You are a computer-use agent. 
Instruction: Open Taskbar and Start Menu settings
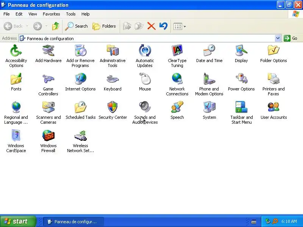click(x=242, y=113)
